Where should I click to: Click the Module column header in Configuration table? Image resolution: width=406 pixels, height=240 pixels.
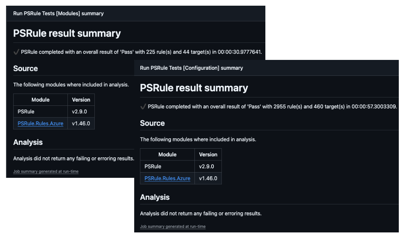point(167,154)
